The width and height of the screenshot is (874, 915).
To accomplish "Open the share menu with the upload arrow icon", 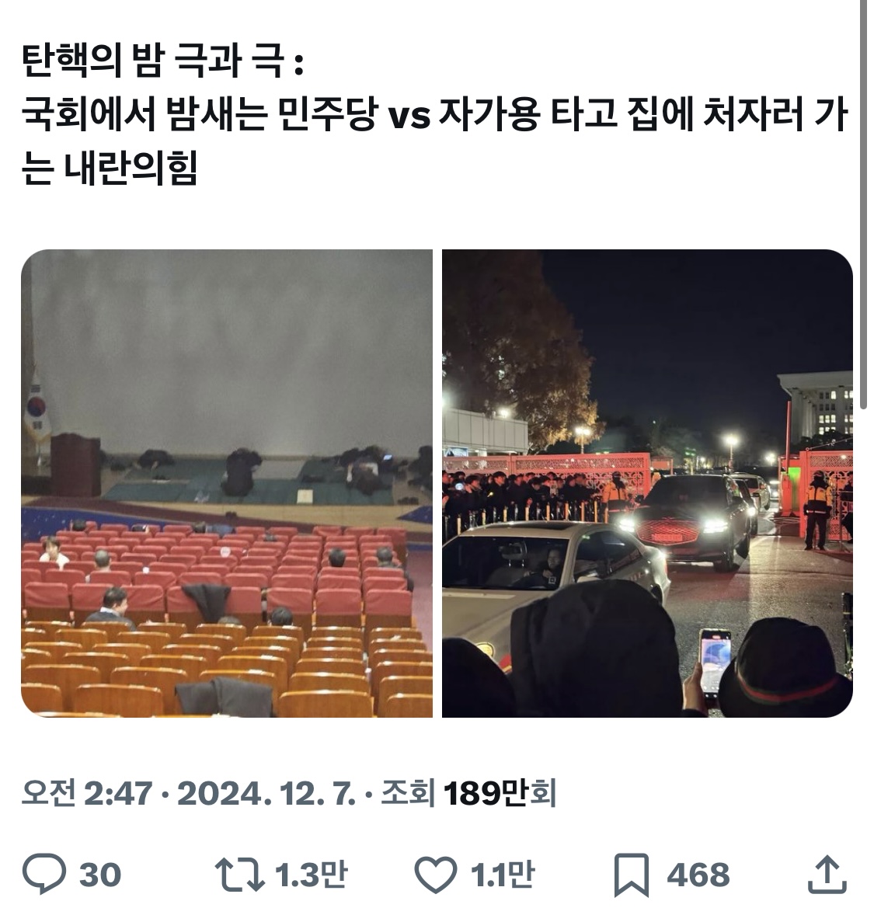I will click(827, 874).
